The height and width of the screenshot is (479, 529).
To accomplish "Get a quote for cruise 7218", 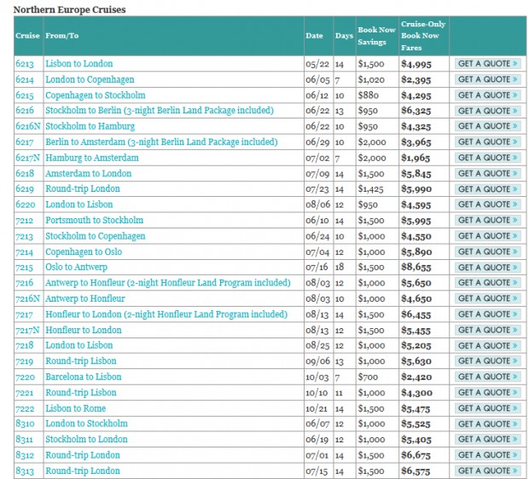I will point(487,346).
